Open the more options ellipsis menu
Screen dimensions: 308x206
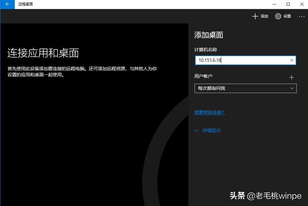tap(302, 16)
